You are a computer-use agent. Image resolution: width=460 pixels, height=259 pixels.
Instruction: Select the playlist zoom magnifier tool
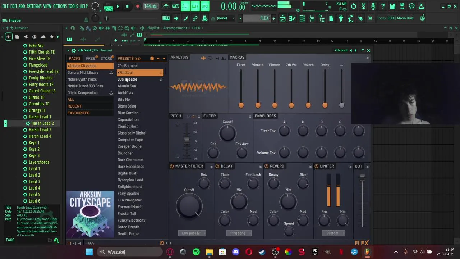127,28
